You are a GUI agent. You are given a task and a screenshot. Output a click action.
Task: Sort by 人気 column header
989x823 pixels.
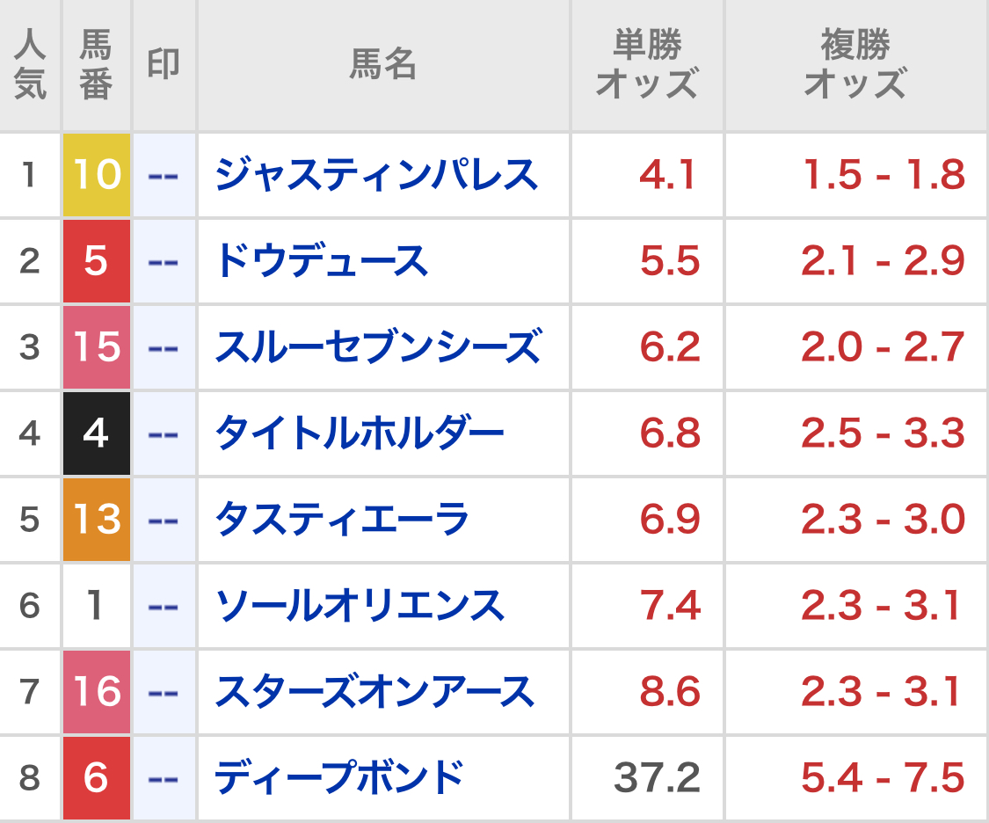click(x=30, y=65)
